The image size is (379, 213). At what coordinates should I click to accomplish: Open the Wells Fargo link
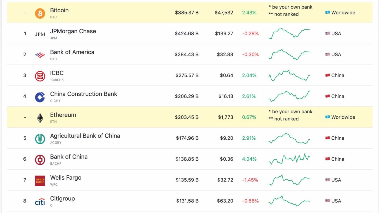tap(66, 178)
